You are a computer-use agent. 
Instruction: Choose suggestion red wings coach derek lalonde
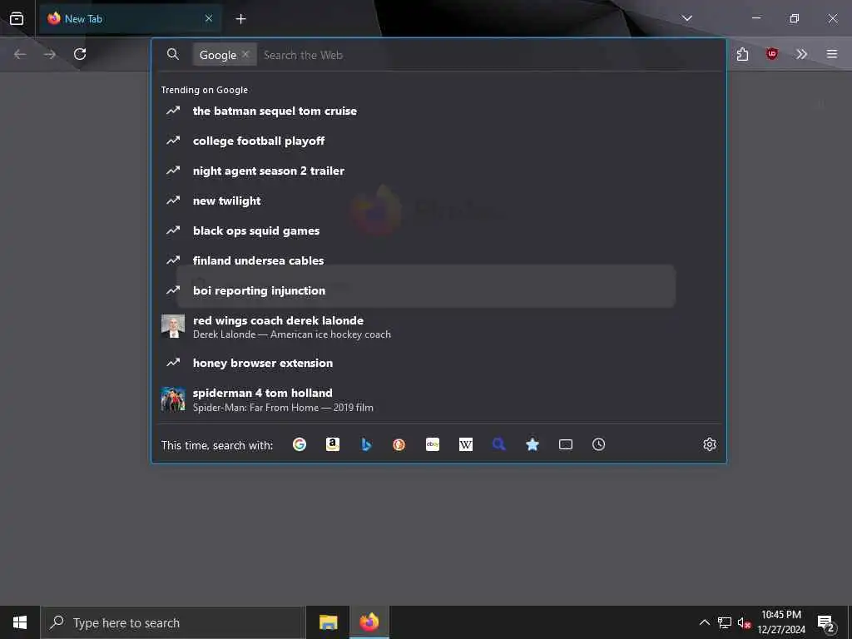[x=438, y=326]
